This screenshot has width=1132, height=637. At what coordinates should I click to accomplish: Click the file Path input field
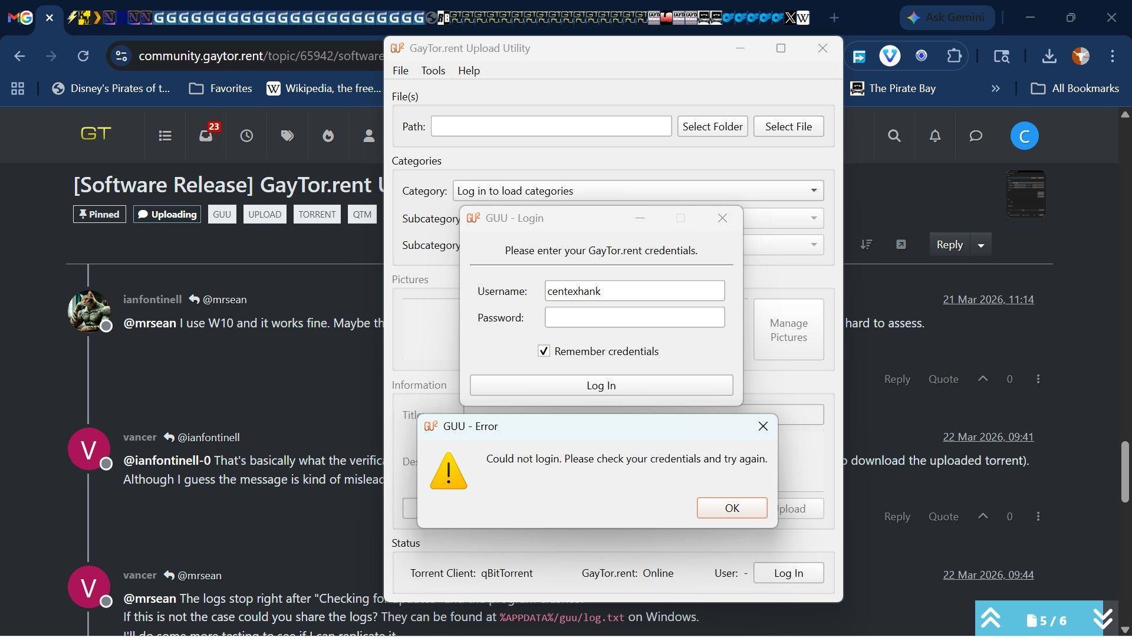(x=551, y=126)
